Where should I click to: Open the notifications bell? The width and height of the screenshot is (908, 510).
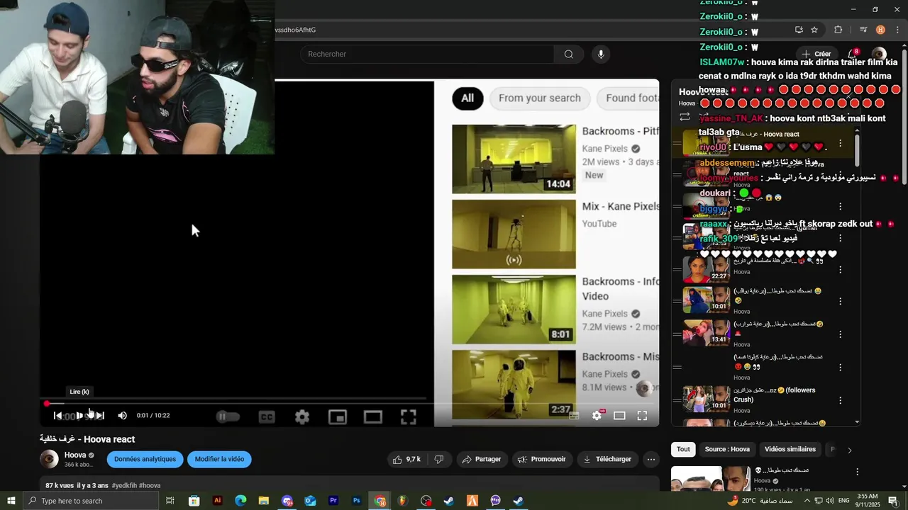853,54
